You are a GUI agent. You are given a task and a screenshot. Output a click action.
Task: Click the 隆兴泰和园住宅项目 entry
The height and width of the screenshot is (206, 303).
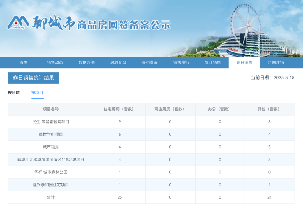(50, 185)
